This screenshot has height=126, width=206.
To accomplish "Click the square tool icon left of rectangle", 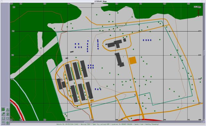I will 3,118.
